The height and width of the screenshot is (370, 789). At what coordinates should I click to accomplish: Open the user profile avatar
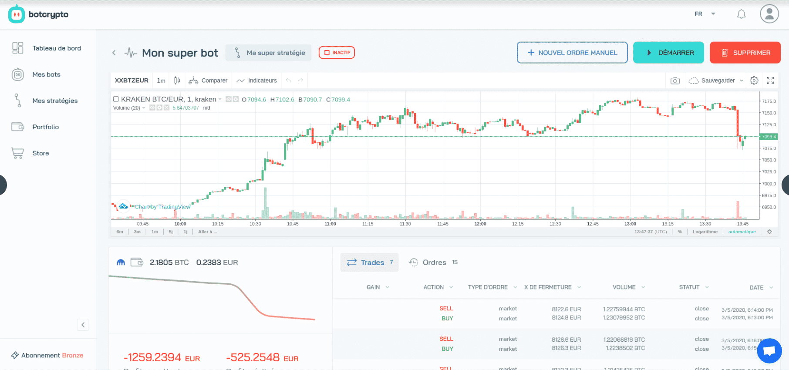[769, 14]
